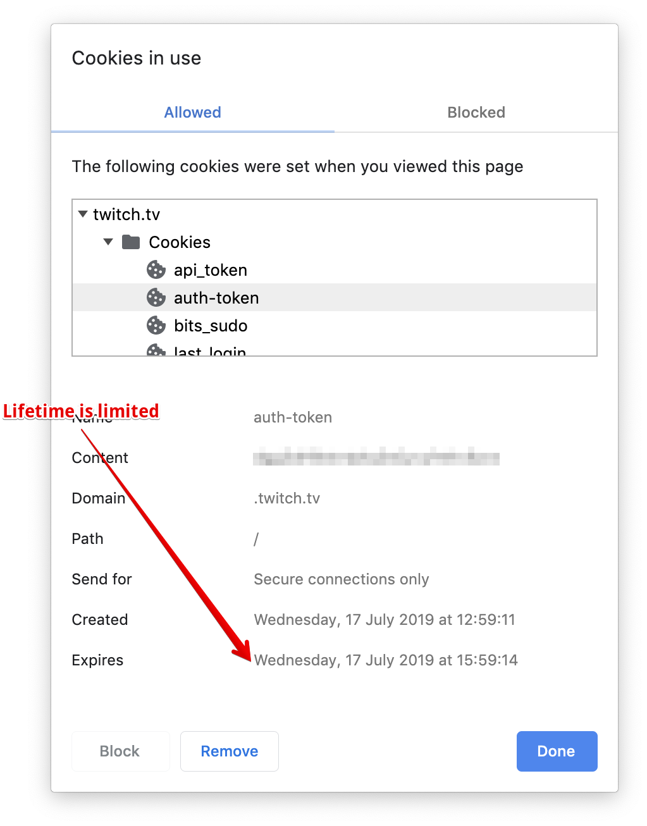
Task: Click the Lifetime is limited annotation
Action: [81, 410]
